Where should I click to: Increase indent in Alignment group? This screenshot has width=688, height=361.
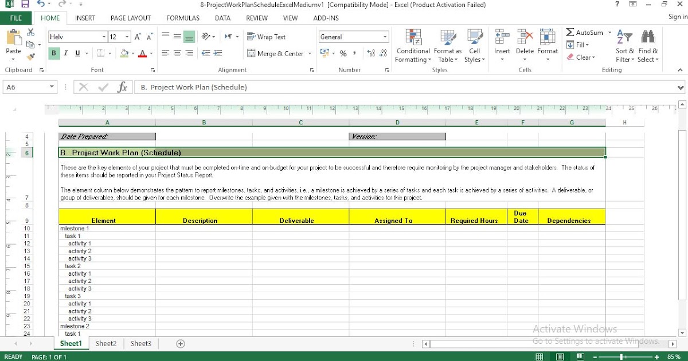218,53
